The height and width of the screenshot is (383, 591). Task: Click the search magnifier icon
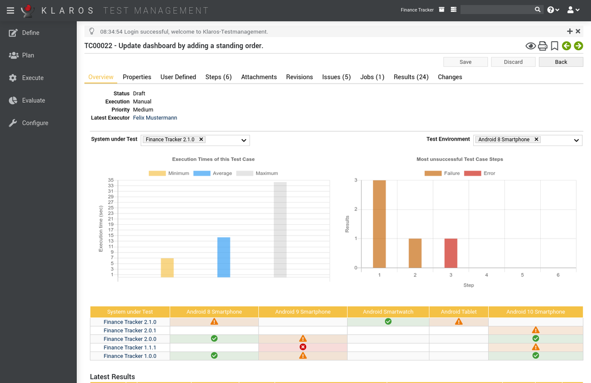(538, 10)
